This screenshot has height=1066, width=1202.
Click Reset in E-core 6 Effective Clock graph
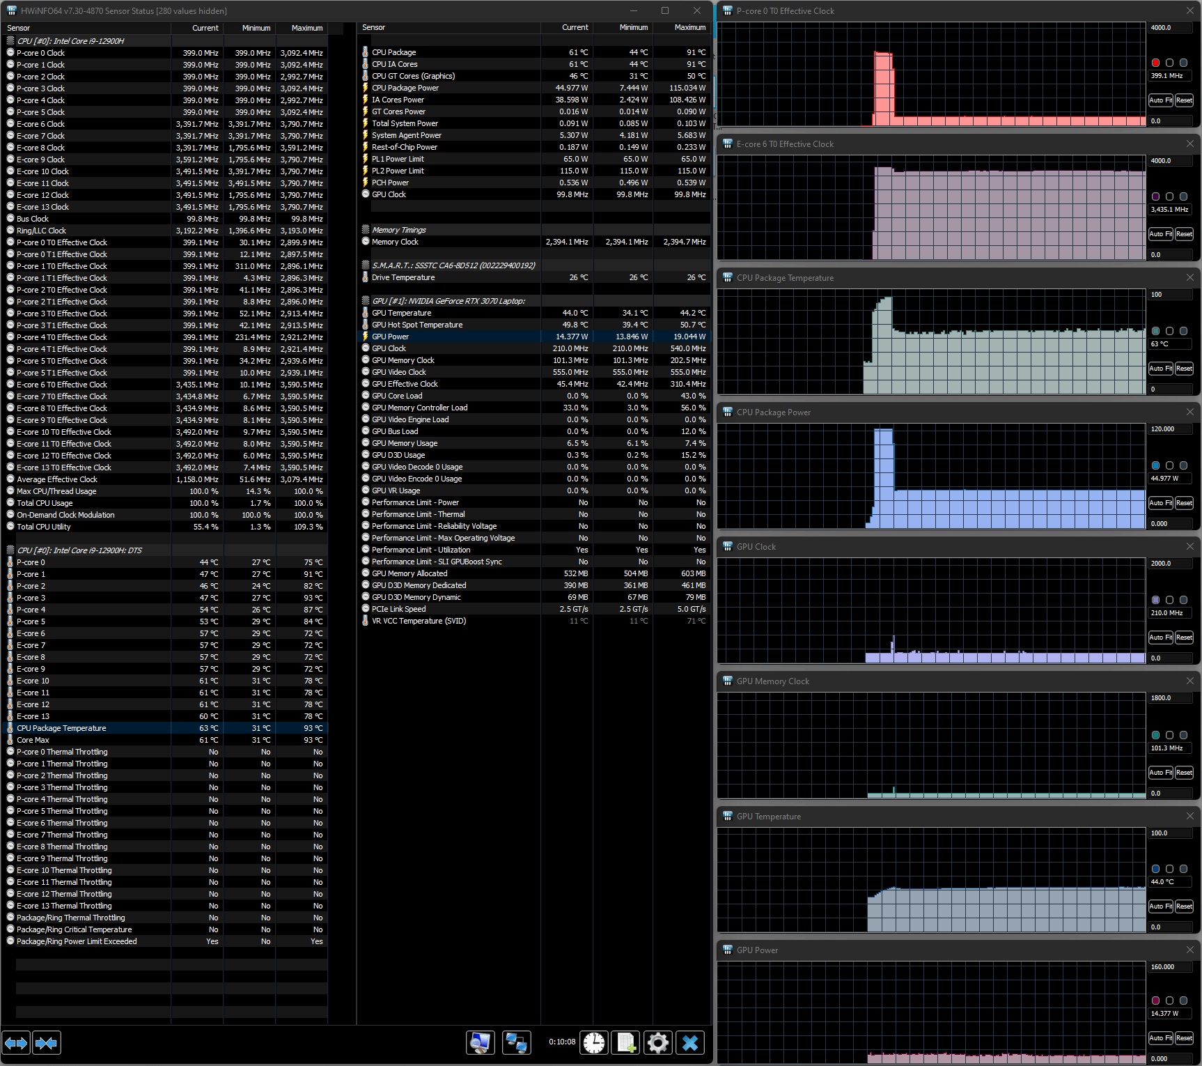pyautogui.click(x=1185, y=234)
